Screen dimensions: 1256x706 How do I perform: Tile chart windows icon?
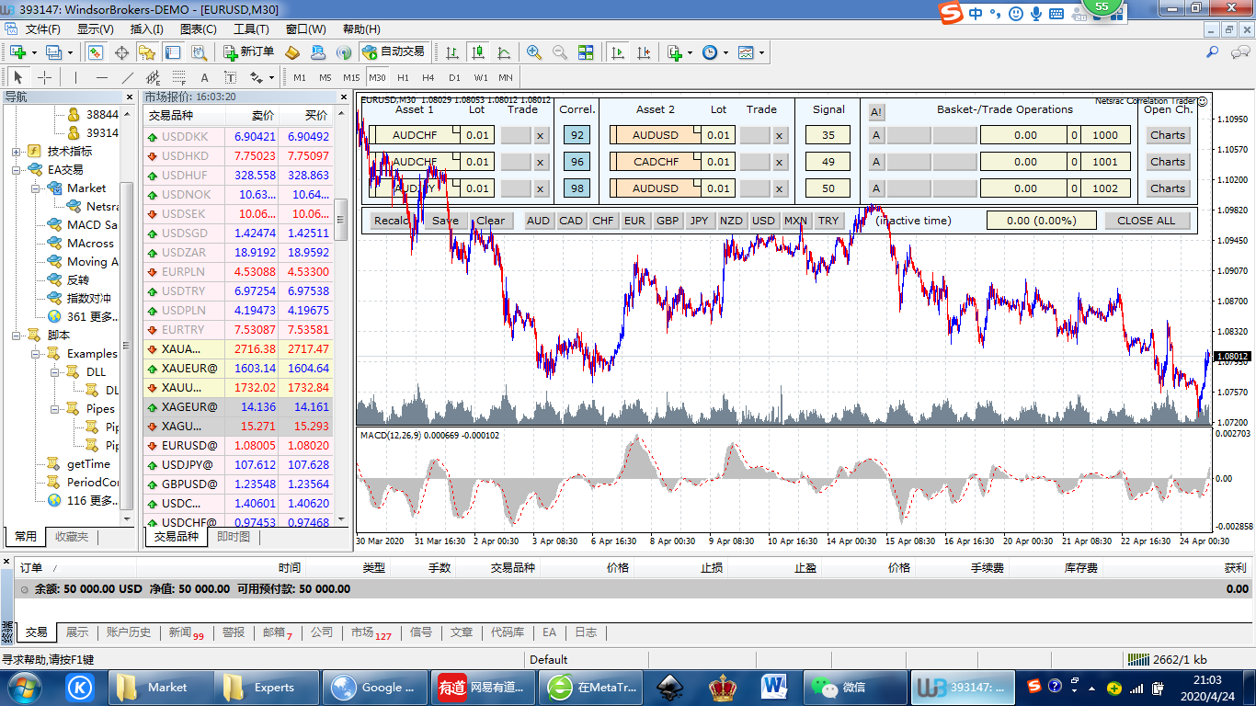[586, 52]
